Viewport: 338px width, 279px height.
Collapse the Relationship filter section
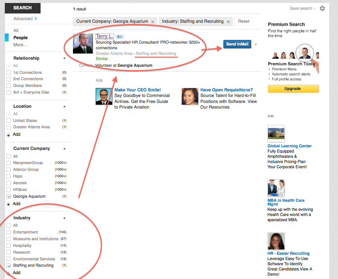(x=64, y=58)
